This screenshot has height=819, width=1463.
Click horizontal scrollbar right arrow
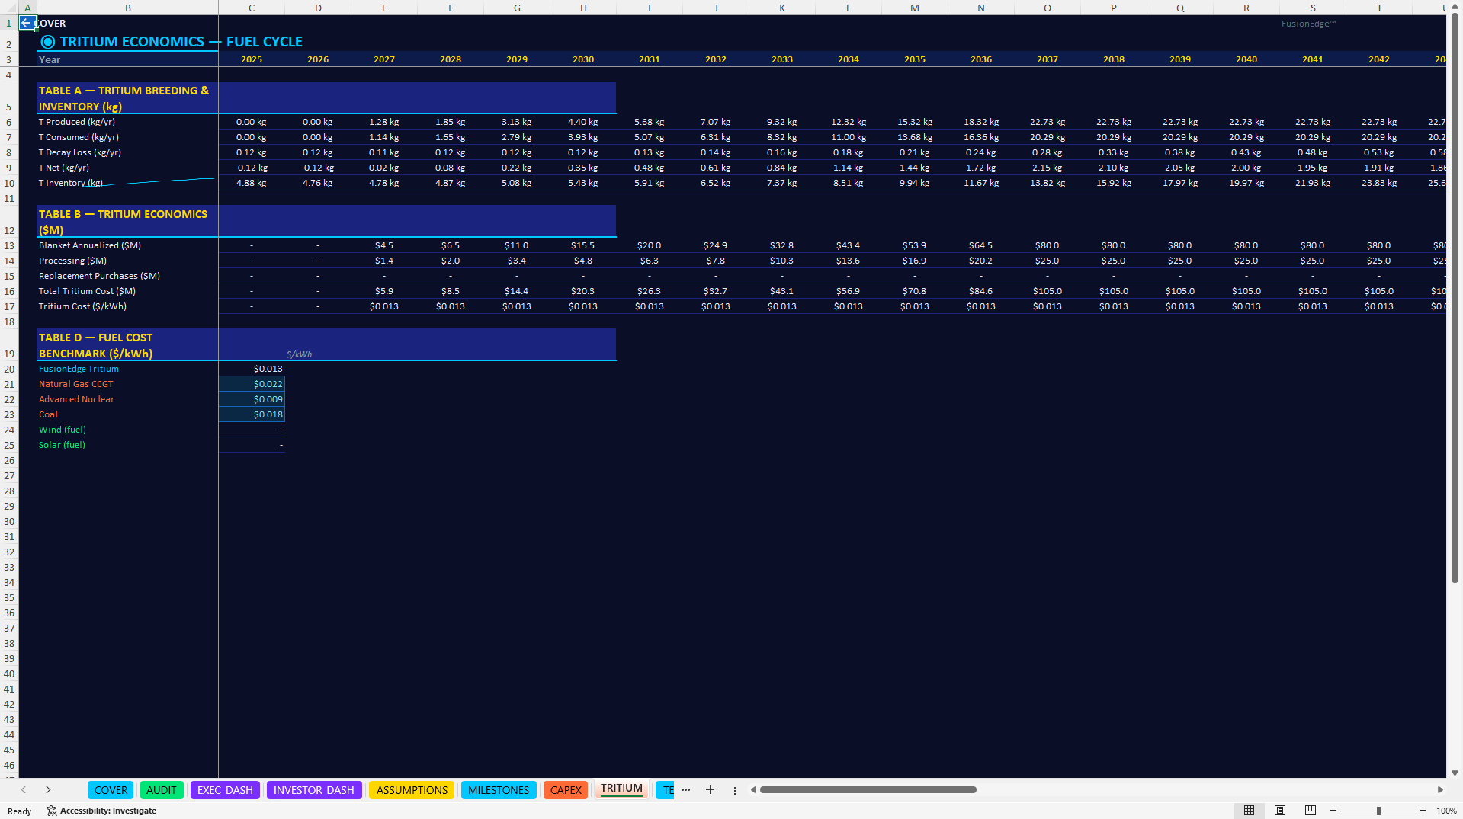click(x=1440, y=790)
